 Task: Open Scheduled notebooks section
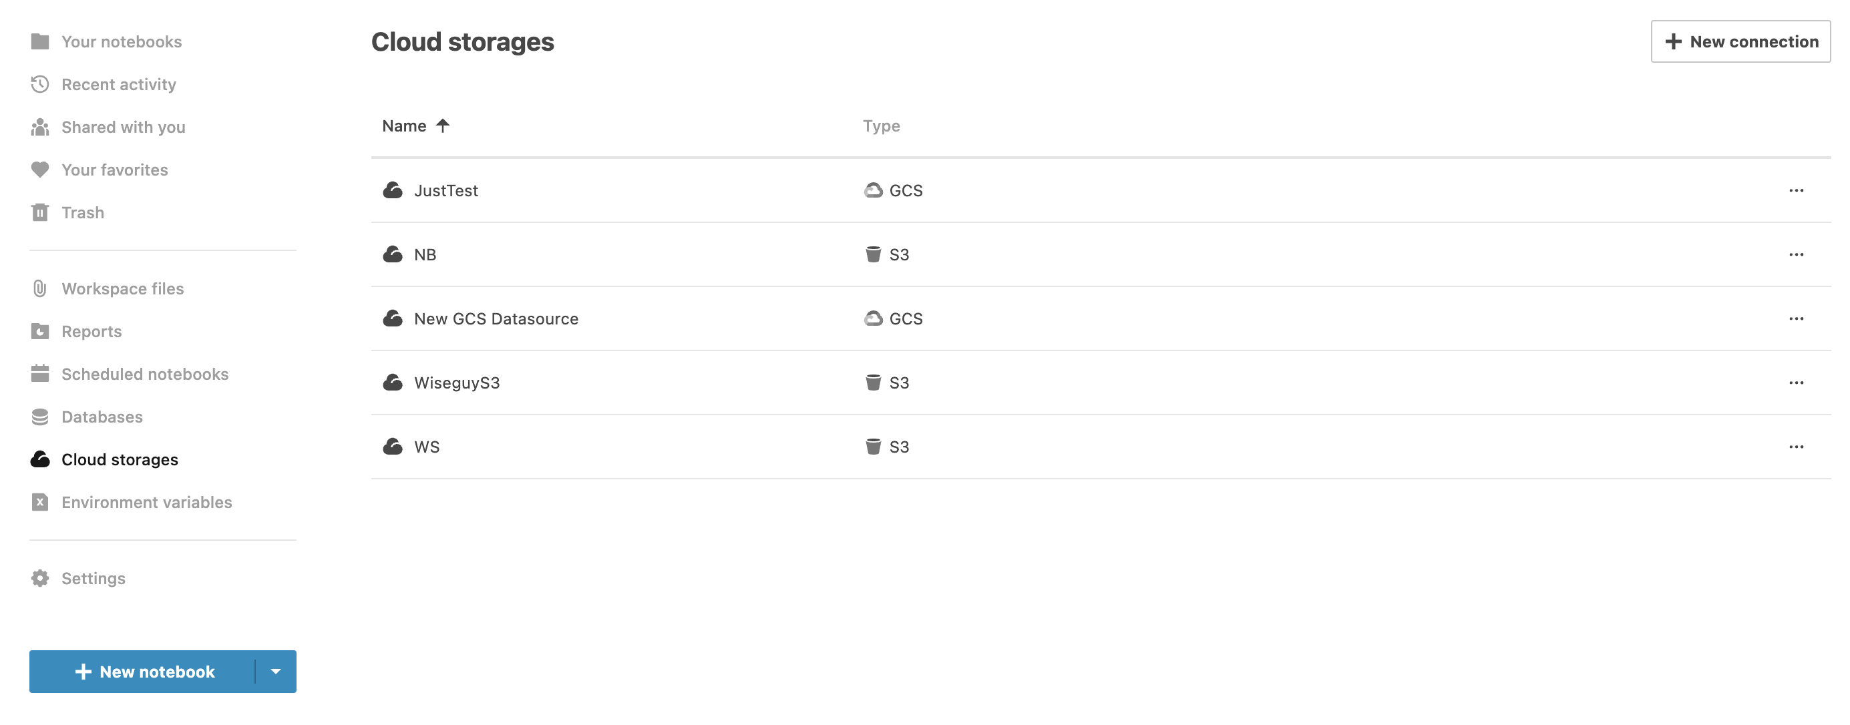[144, 374]
